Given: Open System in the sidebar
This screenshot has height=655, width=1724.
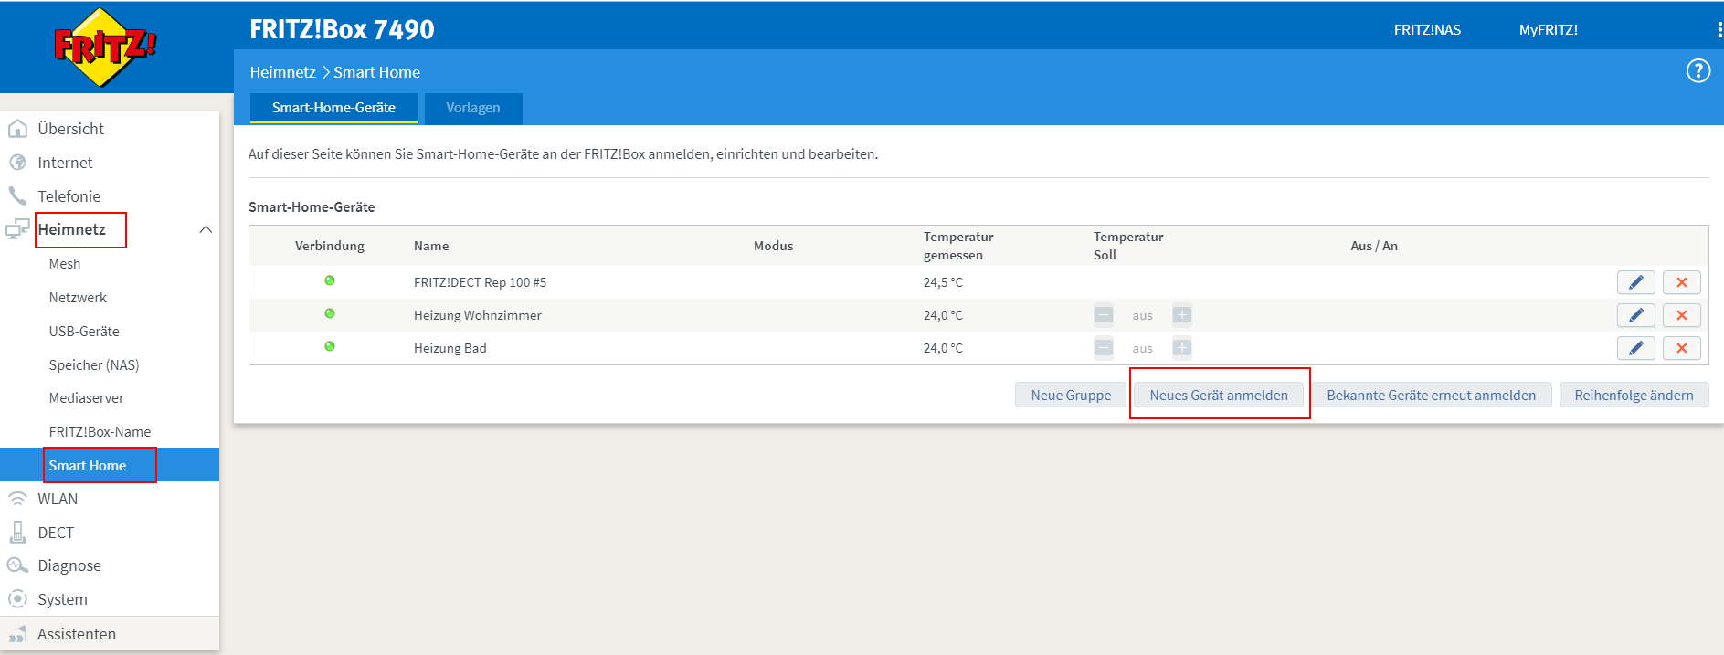Looking at the screenshot, I should pyautogui.click(x=62, y=599).
